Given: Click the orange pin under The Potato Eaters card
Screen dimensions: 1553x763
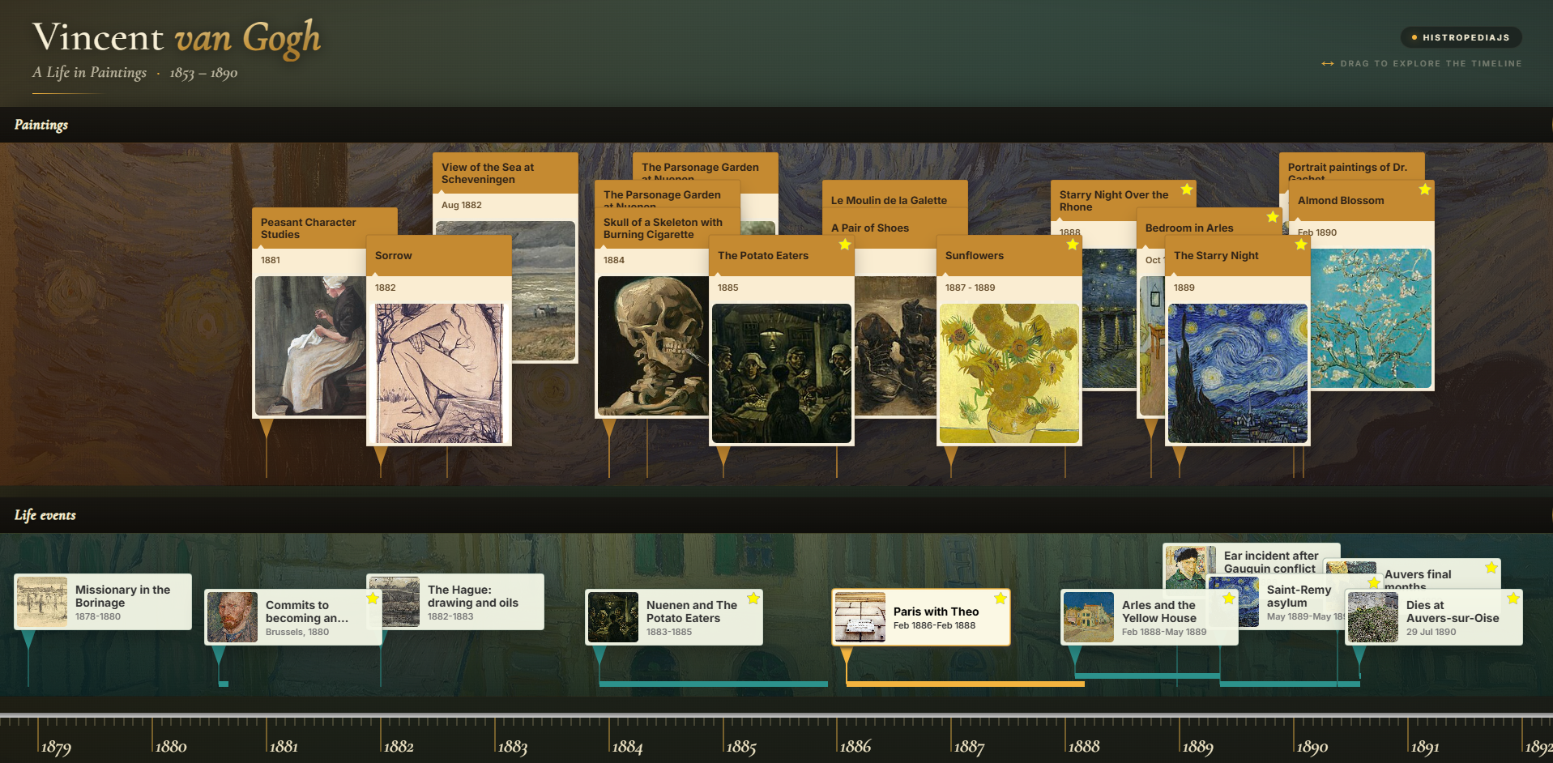Looking at the screenshot, I should tap(723, 456).
